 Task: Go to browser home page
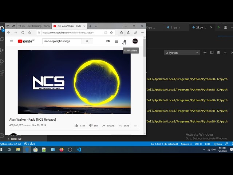click(x=30, y=32)
